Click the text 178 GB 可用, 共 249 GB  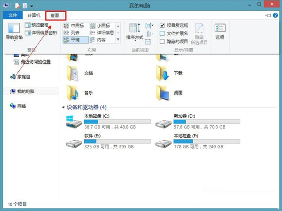[198, 147]
